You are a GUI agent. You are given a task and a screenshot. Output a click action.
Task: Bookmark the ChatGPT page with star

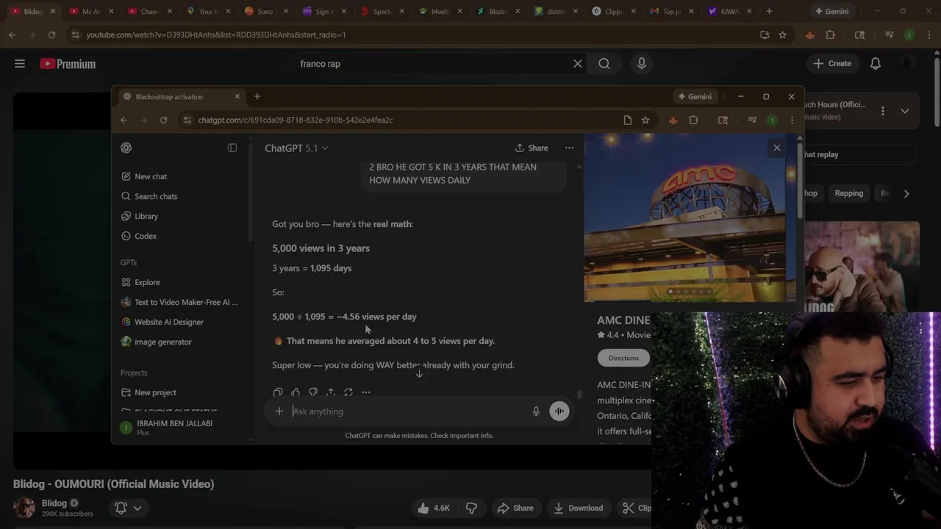tap(645, 120)
